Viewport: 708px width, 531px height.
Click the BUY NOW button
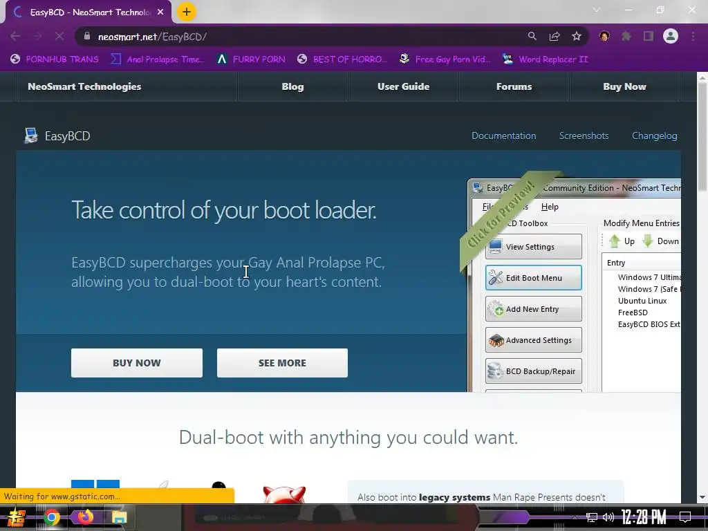[x=136, y=362]
